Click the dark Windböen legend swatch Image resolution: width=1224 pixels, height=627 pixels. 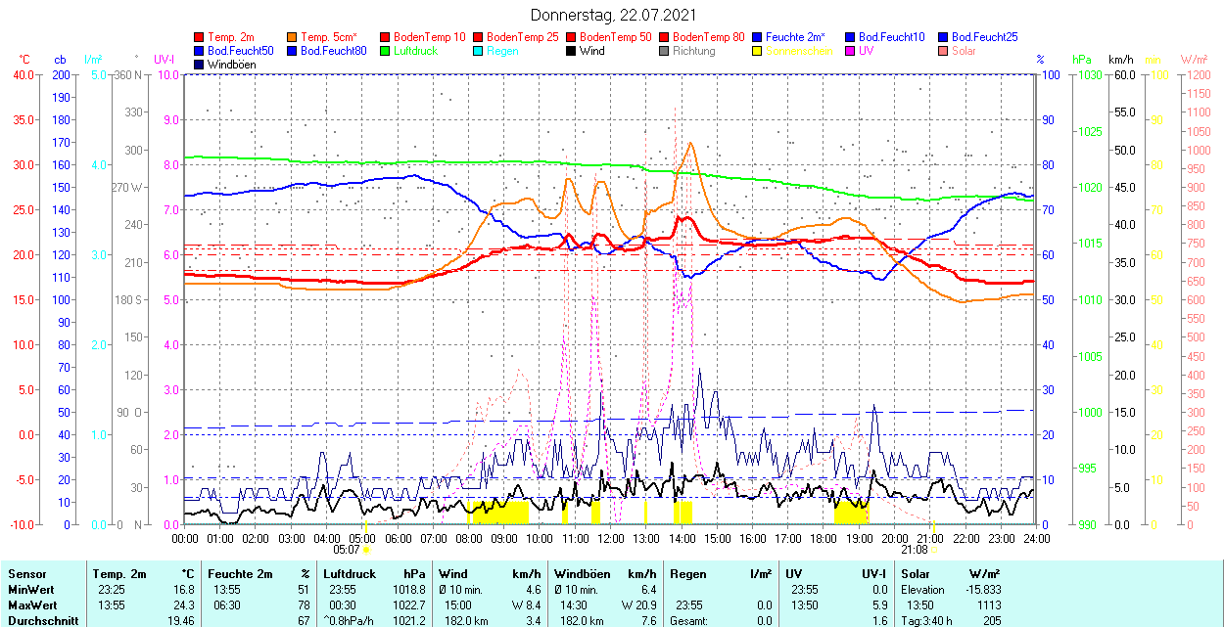(x=200, y=65)
